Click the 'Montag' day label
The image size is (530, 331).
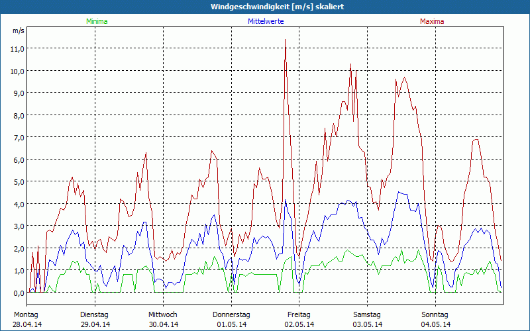(x=26, y=315)
